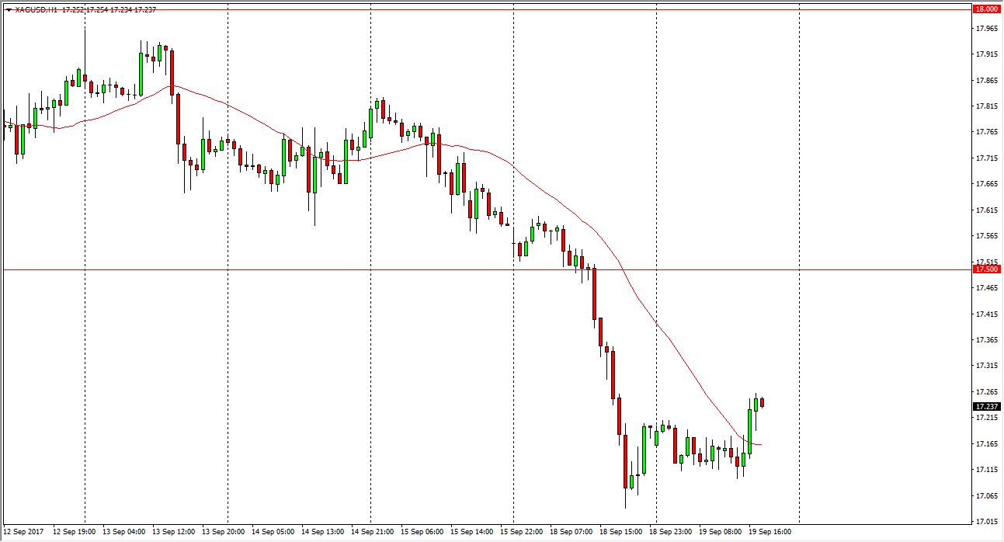Click the 17.715 price scale label
Viewport: 1004px width, 542px height.
click(986, 158)
